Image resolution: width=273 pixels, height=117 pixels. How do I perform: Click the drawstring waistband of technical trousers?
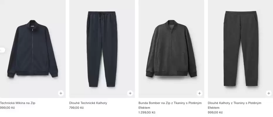tap(102, 14)
